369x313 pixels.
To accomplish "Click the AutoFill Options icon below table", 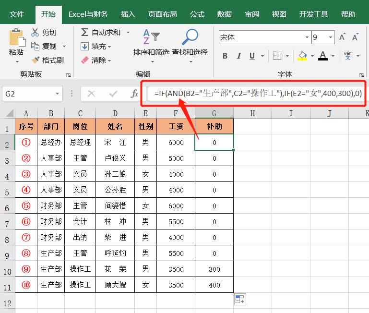I will click(x=240, y=300).
